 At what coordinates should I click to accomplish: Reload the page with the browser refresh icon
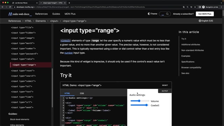pyautogui.click(x=10, y=7)
